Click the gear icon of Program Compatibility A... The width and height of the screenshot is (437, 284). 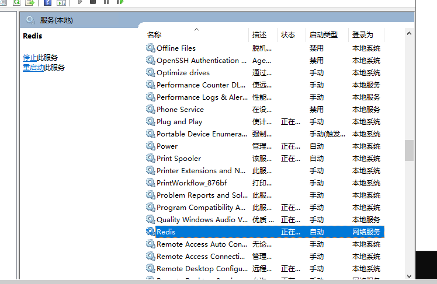[151, 207]
